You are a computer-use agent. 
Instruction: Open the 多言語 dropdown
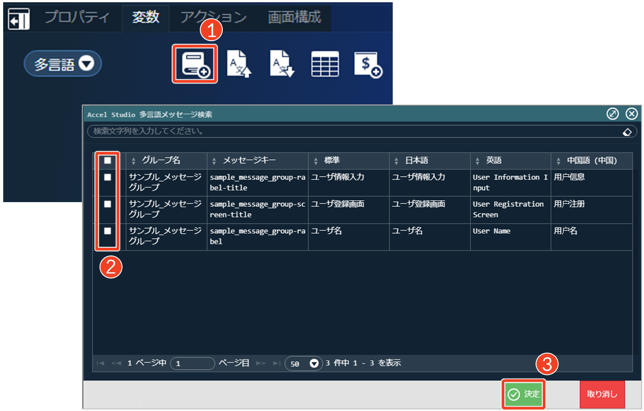pyautogui.click(x=63, y=64)
